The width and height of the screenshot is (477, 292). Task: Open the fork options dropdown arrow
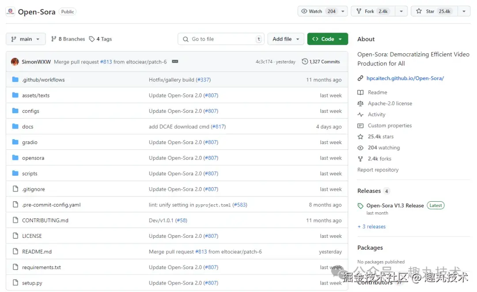(401, 11)
